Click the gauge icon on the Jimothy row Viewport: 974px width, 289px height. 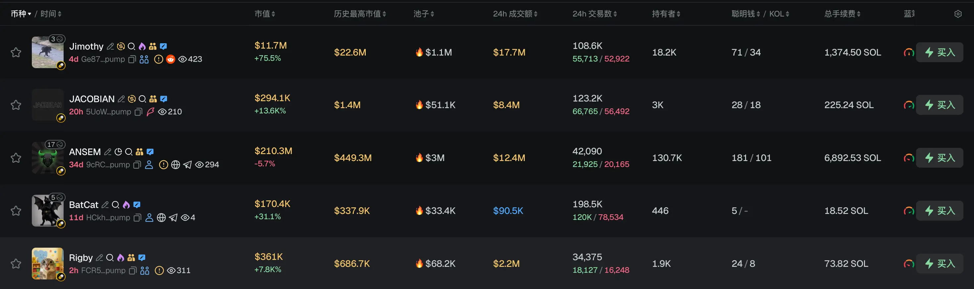(909, 53)
